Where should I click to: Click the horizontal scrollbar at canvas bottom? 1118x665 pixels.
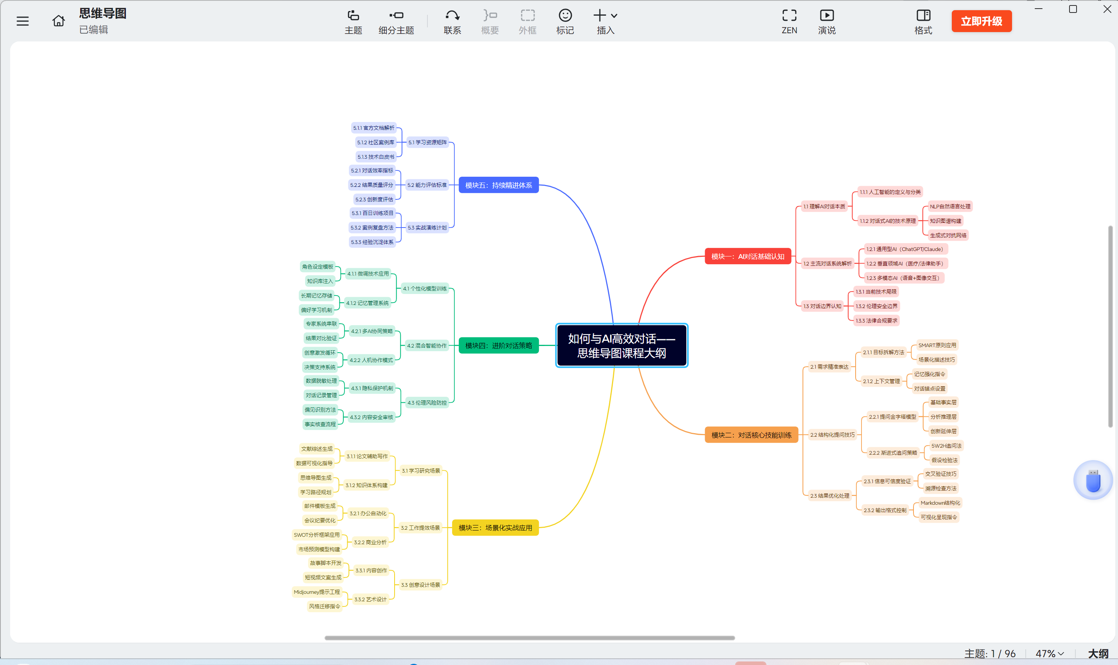[529, 638]
